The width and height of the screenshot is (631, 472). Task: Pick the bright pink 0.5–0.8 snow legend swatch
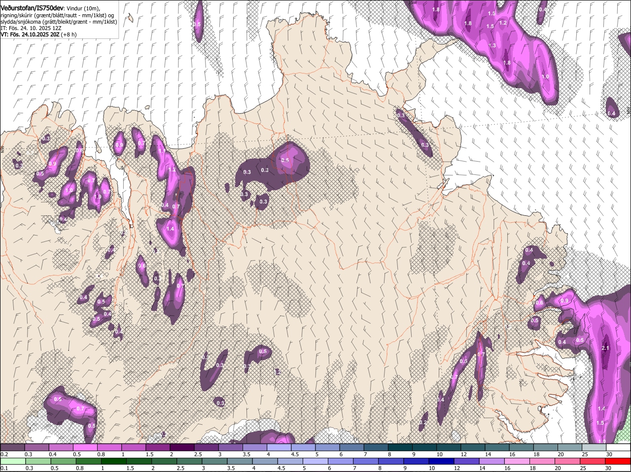tap(85, 447)
